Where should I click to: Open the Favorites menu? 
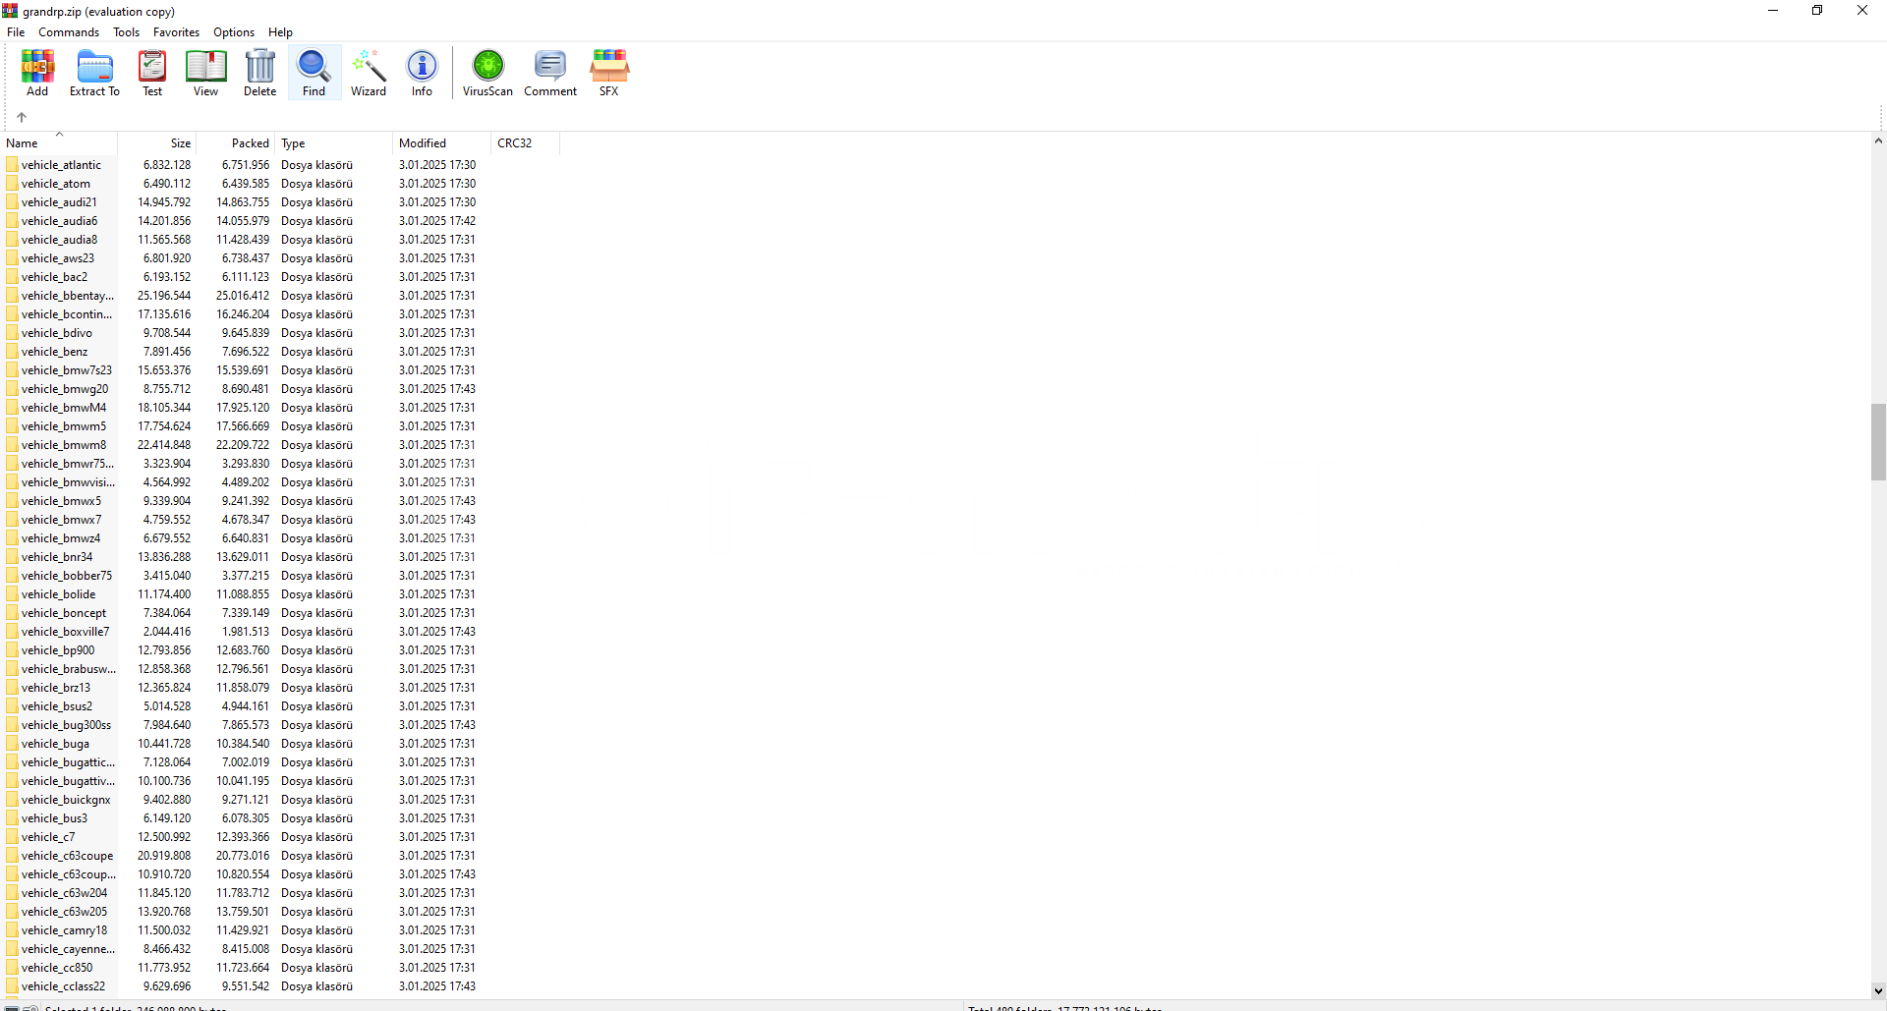(177, 32)
